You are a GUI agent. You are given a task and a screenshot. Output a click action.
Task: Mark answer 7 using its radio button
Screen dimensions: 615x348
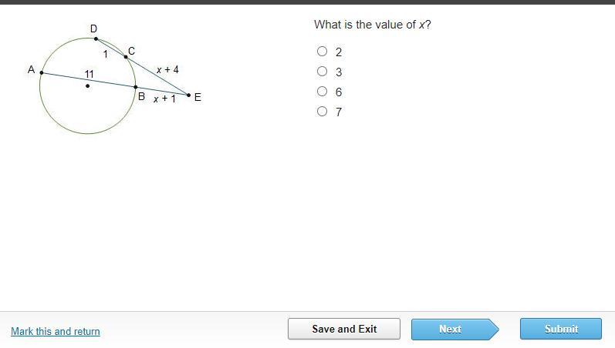322,111
